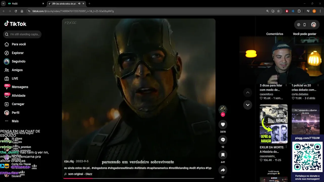Click the TikTok search field
324x182 pixels.
click(x=22, y=34)
